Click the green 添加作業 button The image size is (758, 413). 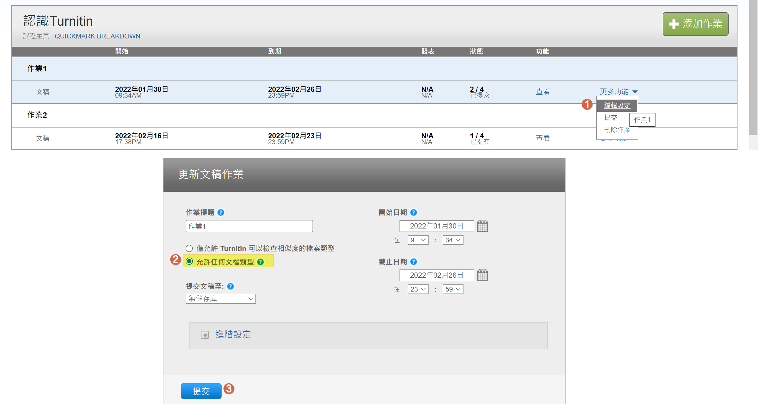[x=695, y=24]
